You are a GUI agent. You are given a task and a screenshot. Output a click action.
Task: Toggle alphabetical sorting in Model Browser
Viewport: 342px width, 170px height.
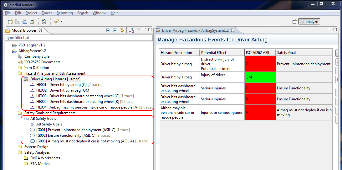(132, 30)
